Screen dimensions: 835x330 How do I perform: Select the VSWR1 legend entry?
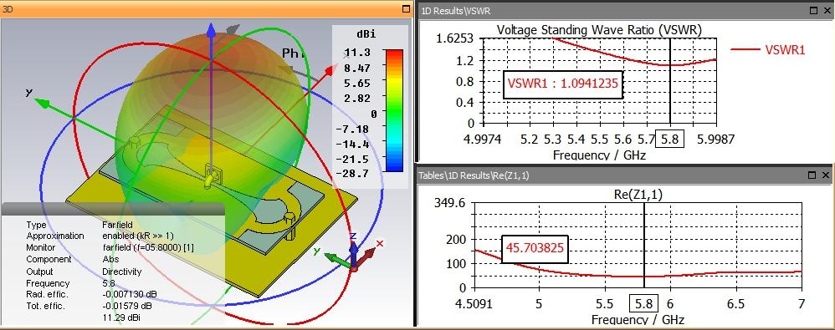pyautogui.click(x=768, y=50)
